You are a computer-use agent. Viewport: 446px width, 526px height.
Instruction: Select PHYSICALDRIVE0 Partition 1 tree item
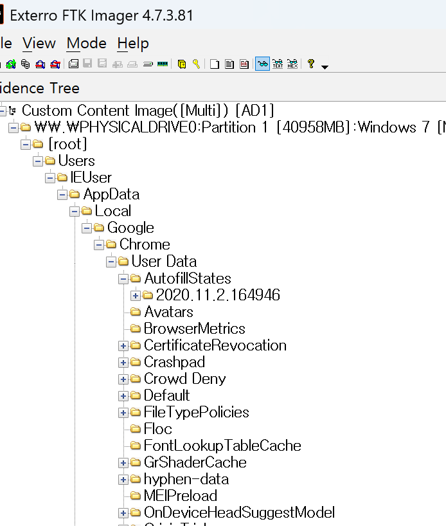tap(240, 127)
